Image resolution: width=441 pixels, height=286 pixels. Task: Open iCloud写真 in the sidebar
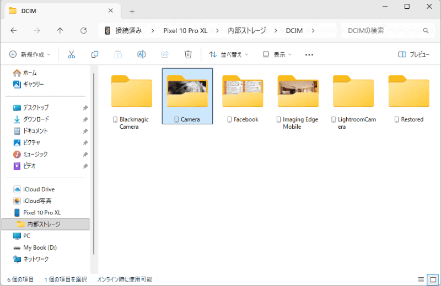pyautogui.click(x=33, y=201)
